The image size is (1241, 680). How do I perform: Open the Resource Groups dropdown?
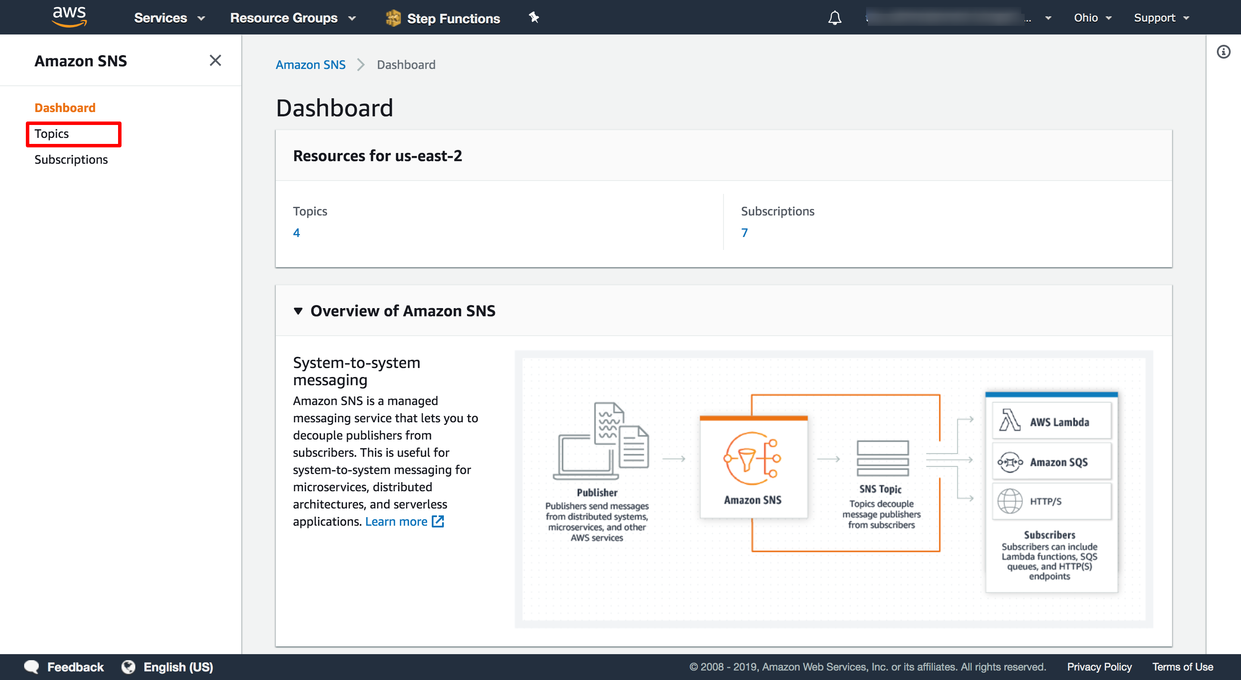(292, 18)
